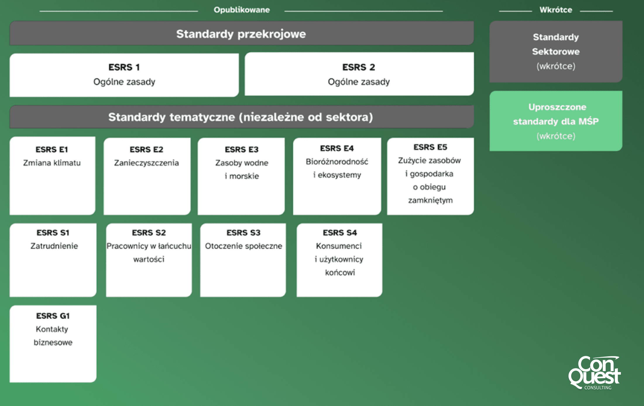Click the Standardy tematyczne header bar
644x406 pixels.
[241, 117]
